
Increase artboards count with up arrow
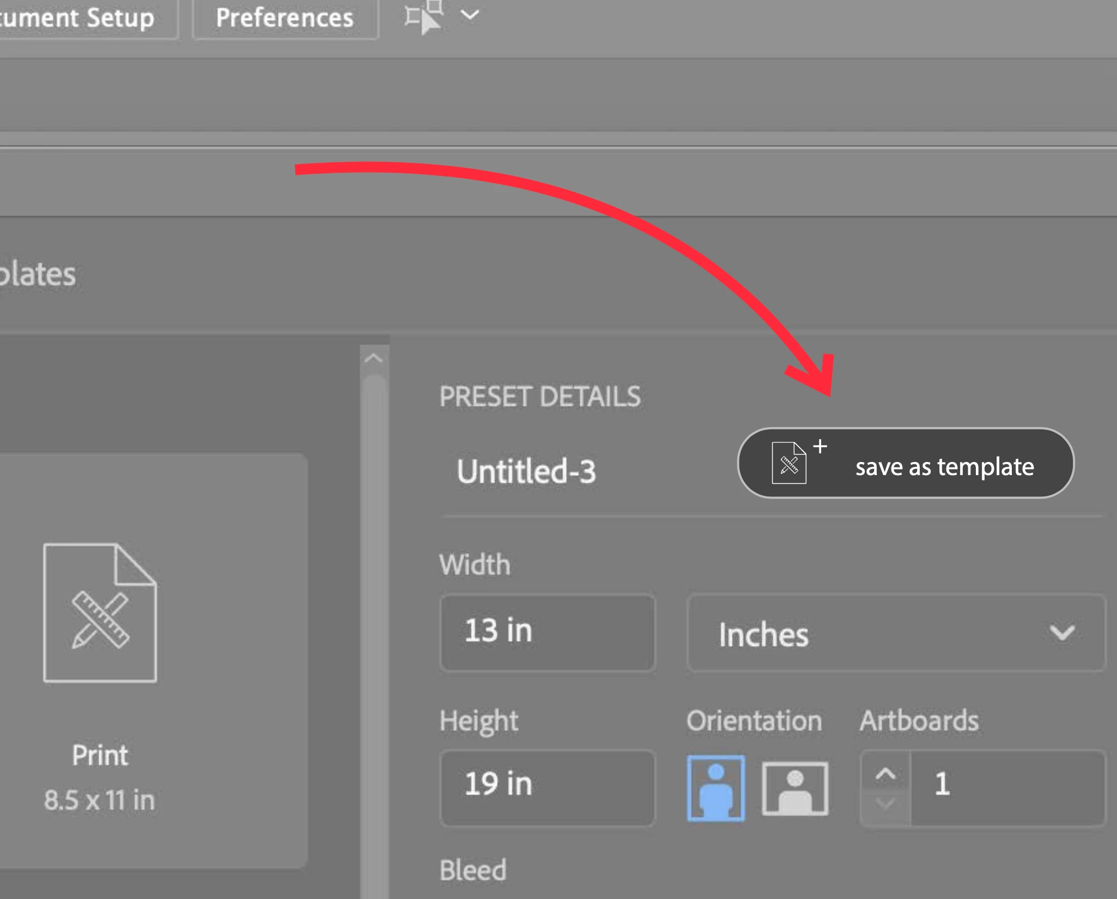(x=885, y=774)
